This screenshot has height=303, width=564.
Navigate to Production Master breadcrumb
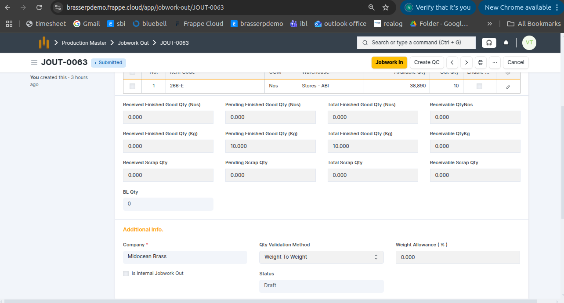84,43
